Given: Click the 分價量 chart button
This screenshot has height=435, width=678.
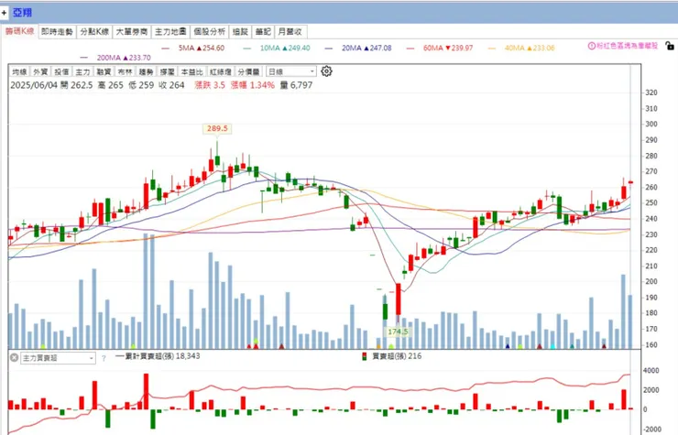Looking at the screenshot, I should click(248, 71).
